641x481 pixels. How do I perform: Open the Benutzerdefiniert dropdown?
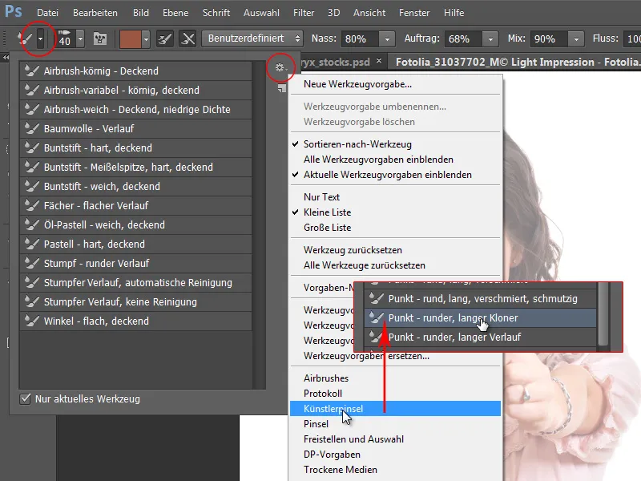(253, 38)
